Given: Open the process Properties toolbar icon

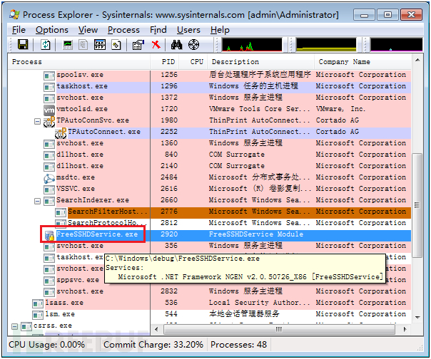Looking at the screenshot, I should (138, 44).
